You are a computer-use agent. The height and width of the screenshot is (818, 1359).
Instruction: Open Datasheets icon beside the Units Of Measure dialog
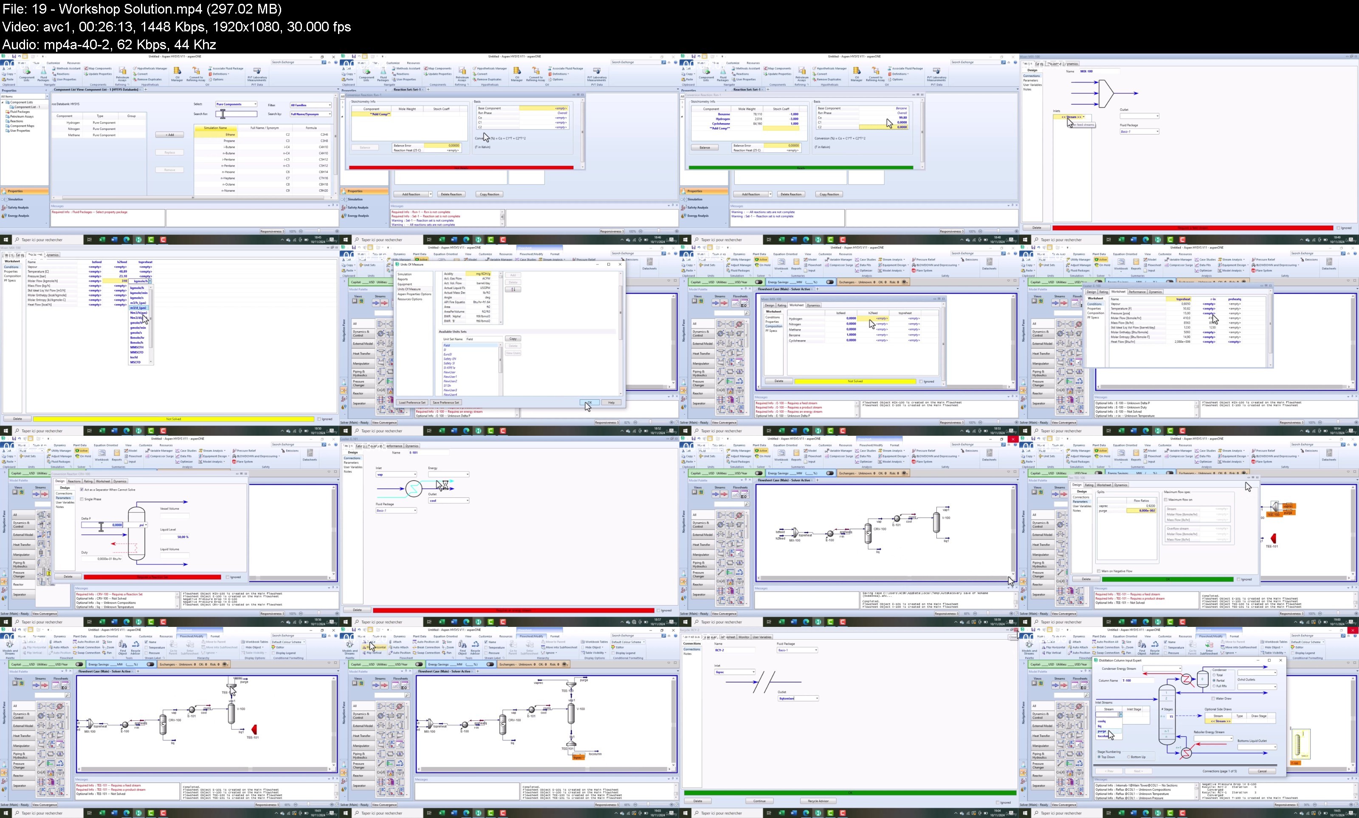pyautogui.click(x=649, y=262)
